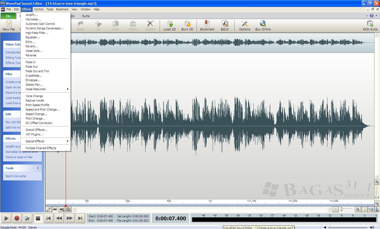Click the zoom to full width icon
The image size is (380, 229).
[371, 209]
